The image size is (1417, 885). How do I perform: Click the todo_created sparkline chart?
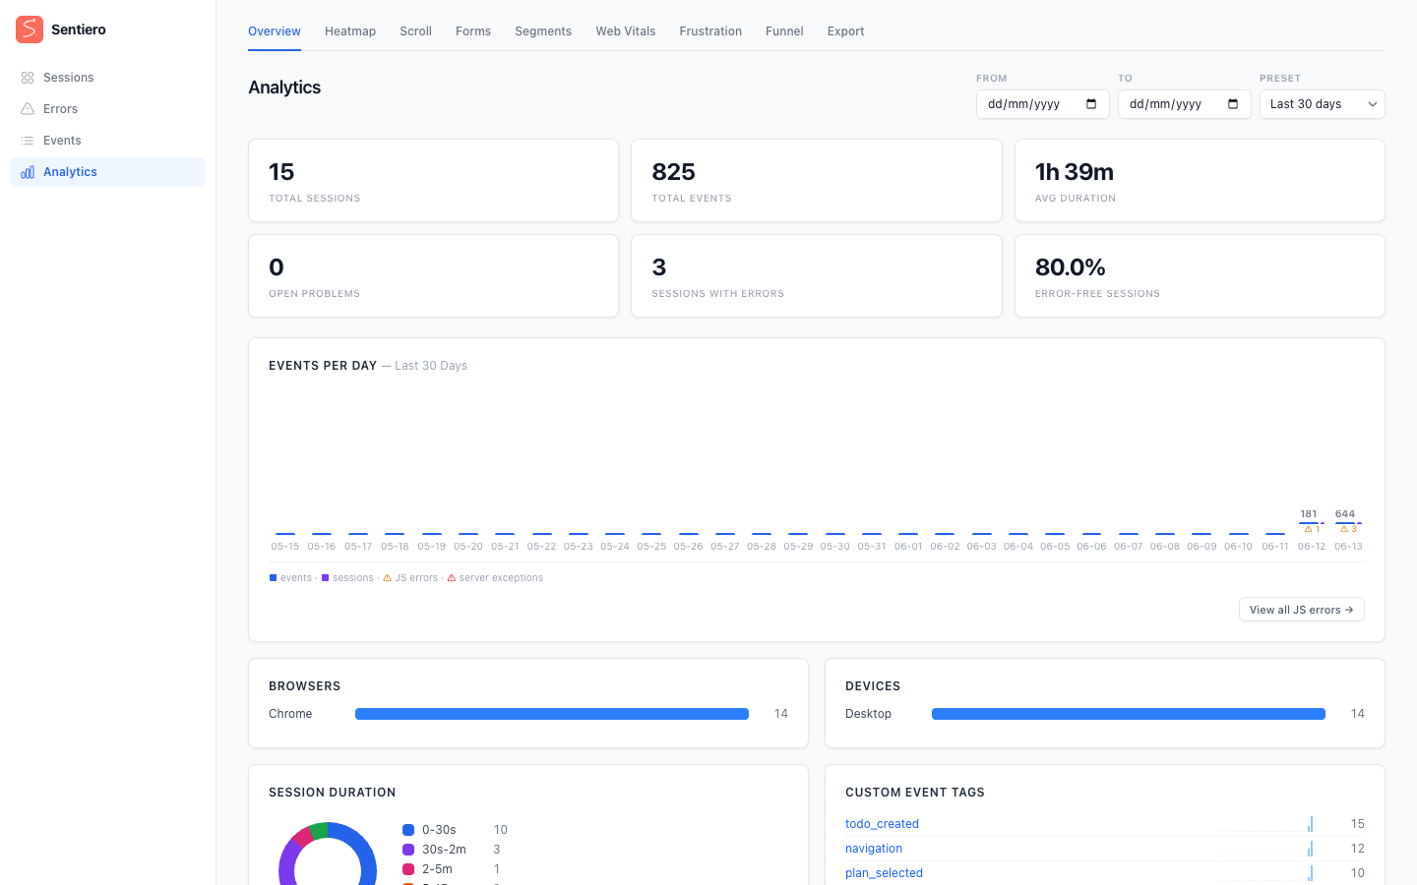pyautogui.click(x=1265, y=824)
